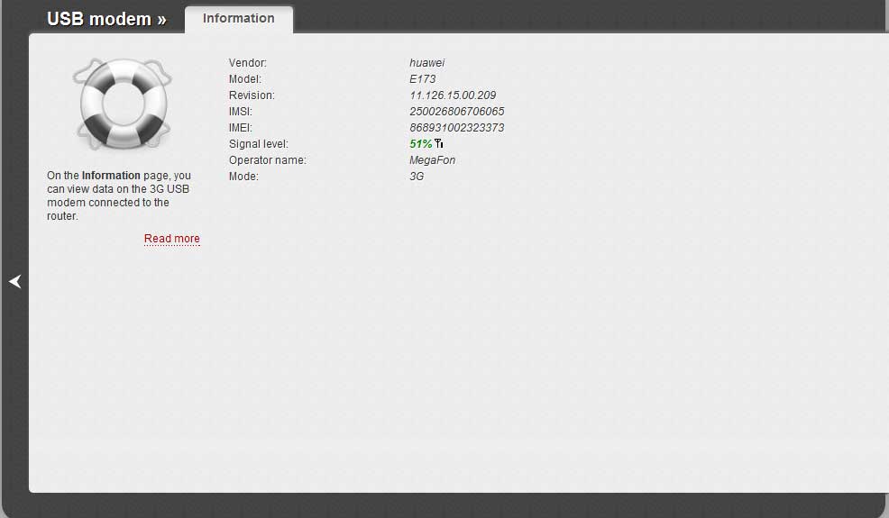Click the IMSI: label
889x518 pixels.
click(x=241, y=112)
